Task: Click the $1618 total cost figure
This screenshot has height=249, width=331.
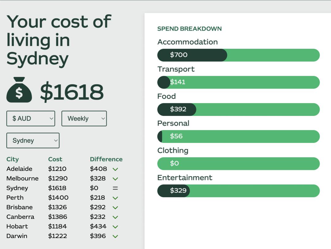Action: [x=72, y=92]
